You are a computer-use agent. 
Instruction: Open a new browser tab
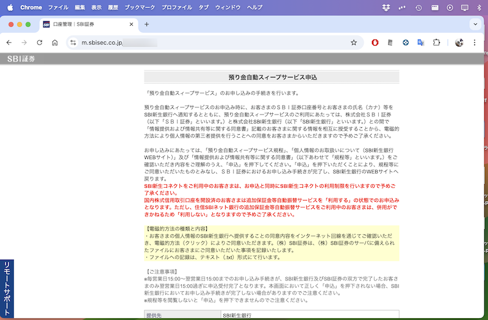(x=146, y=24)
